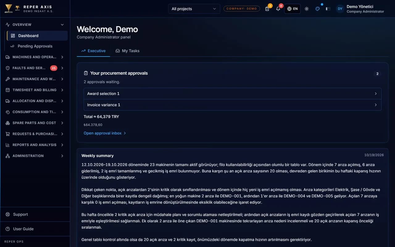Viewport: 395px width, 247px height.
Task: Expand the Faults and Service chevron
Action: coord(62,68)
